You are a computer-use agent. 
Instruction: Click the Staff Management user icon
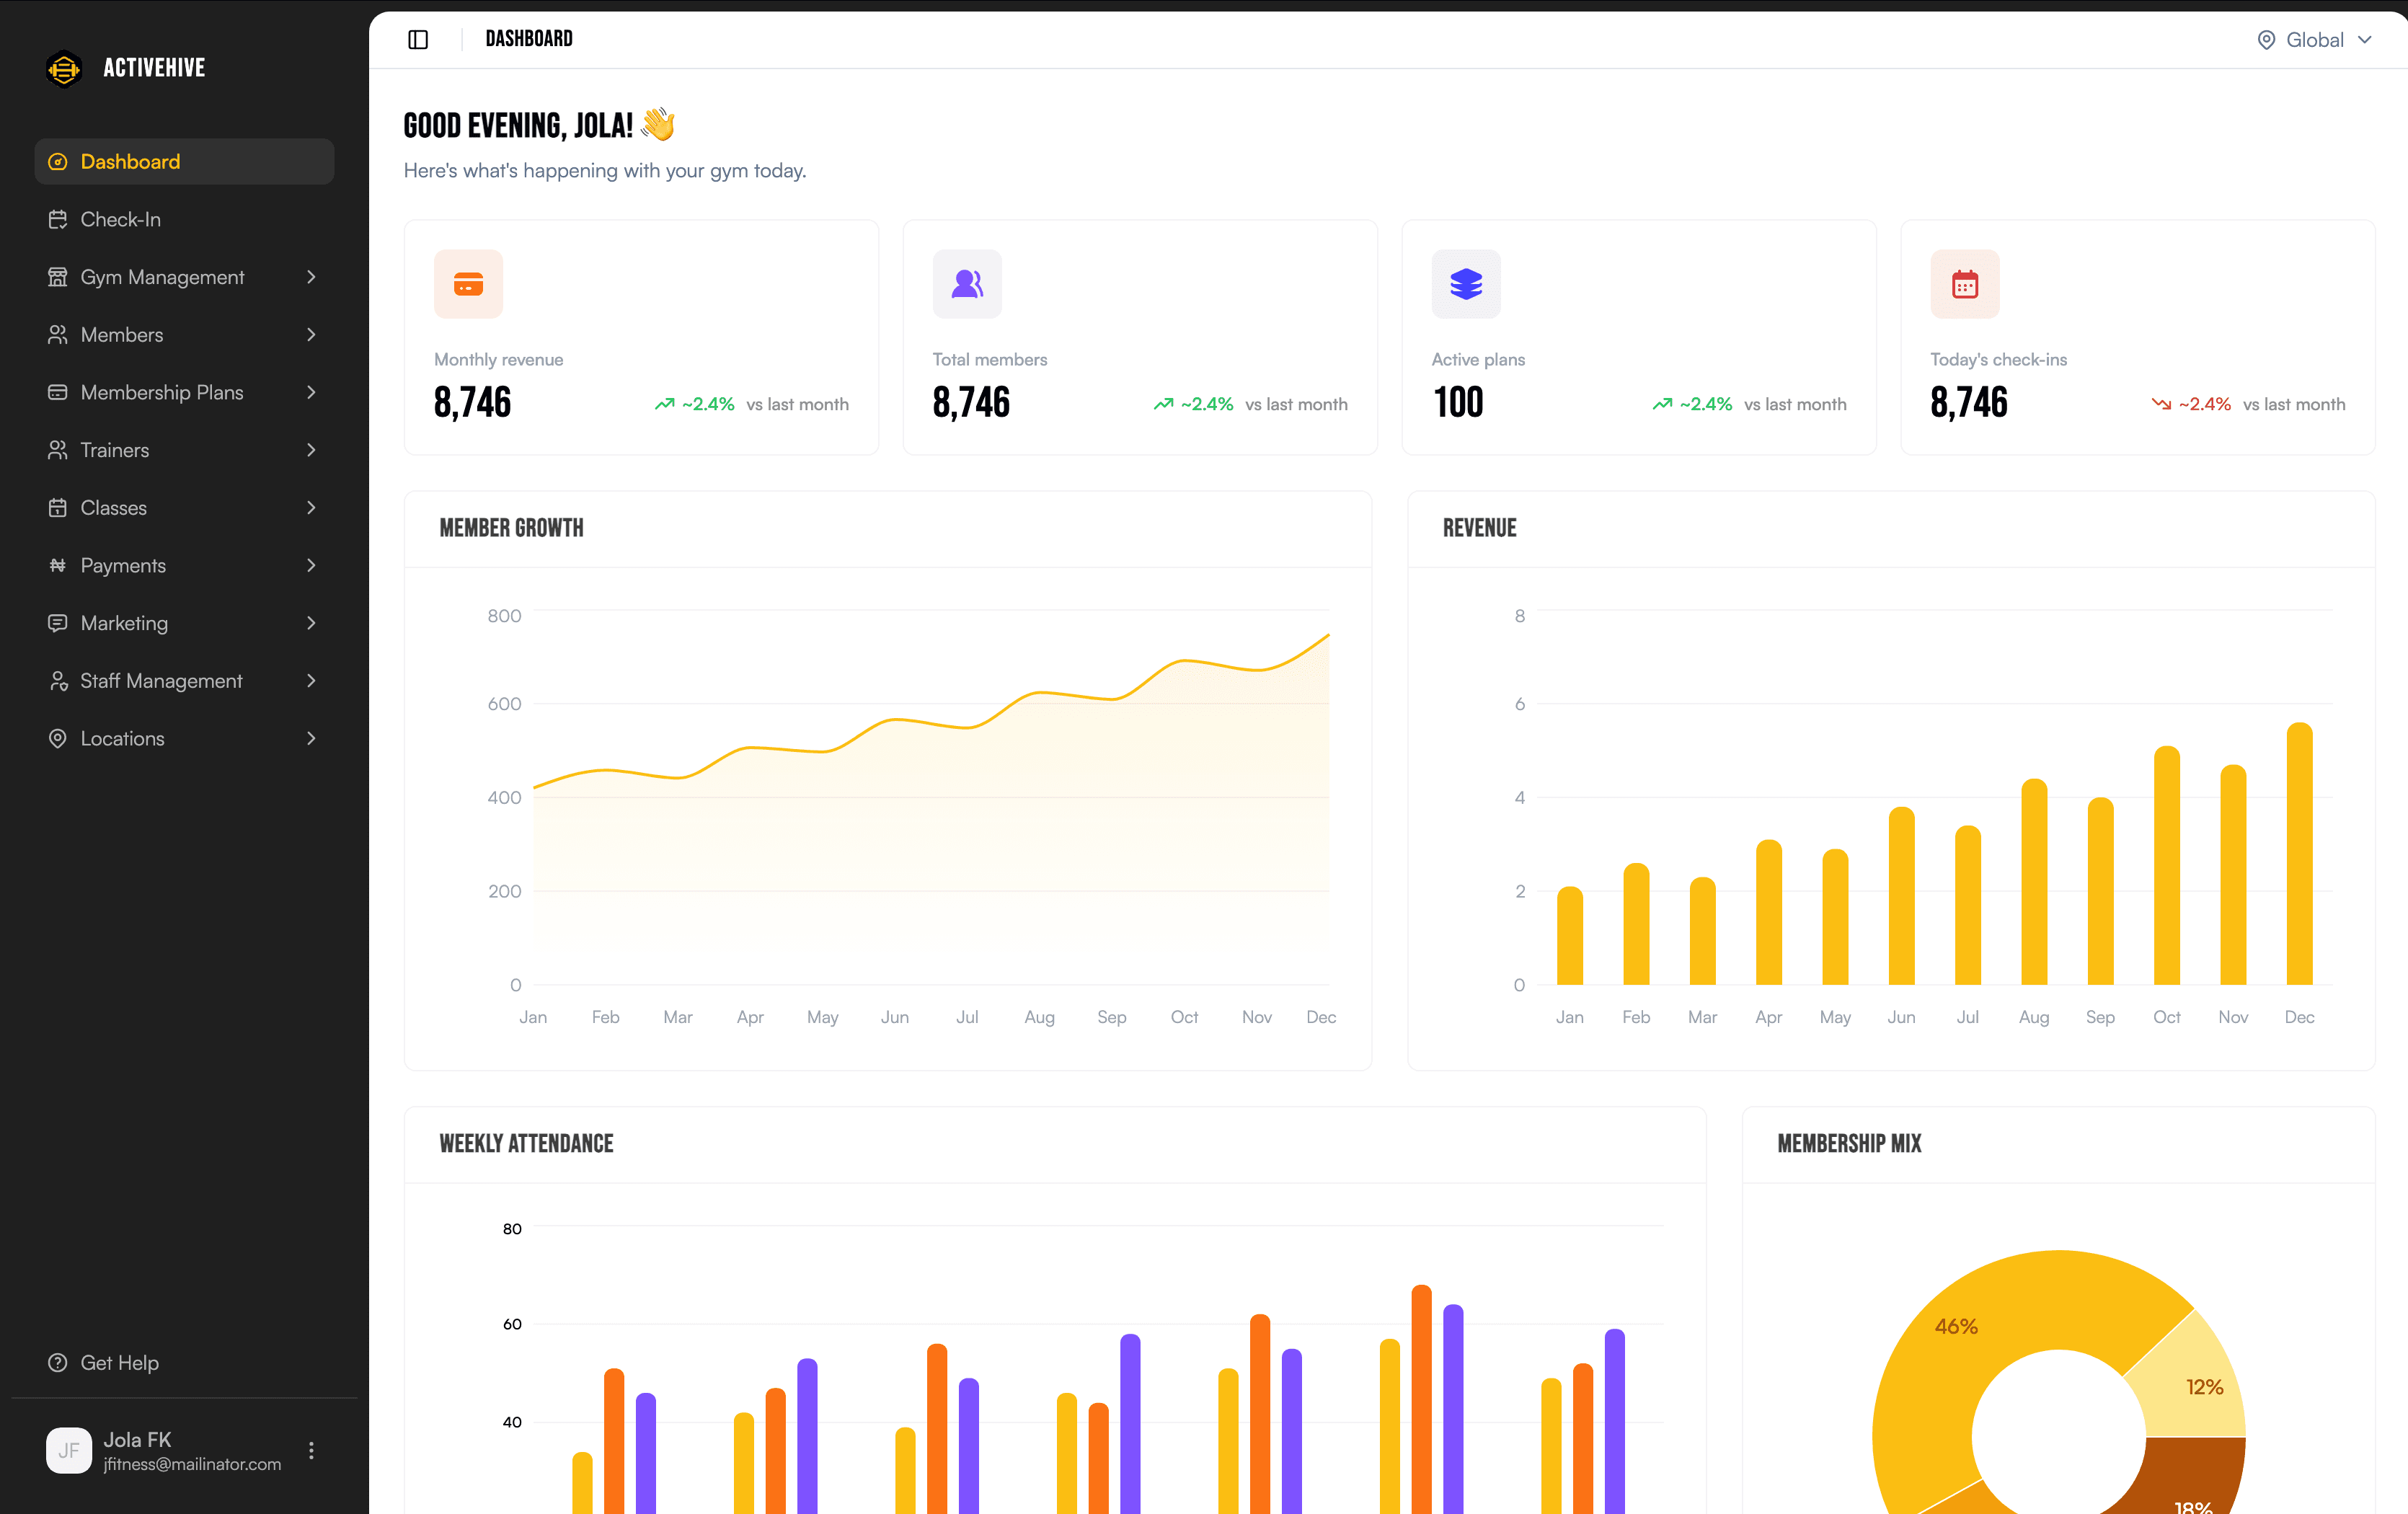click(x=58, y=681)
